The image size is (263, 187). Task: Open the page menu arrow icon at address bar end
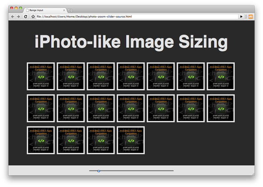[241, 17]
